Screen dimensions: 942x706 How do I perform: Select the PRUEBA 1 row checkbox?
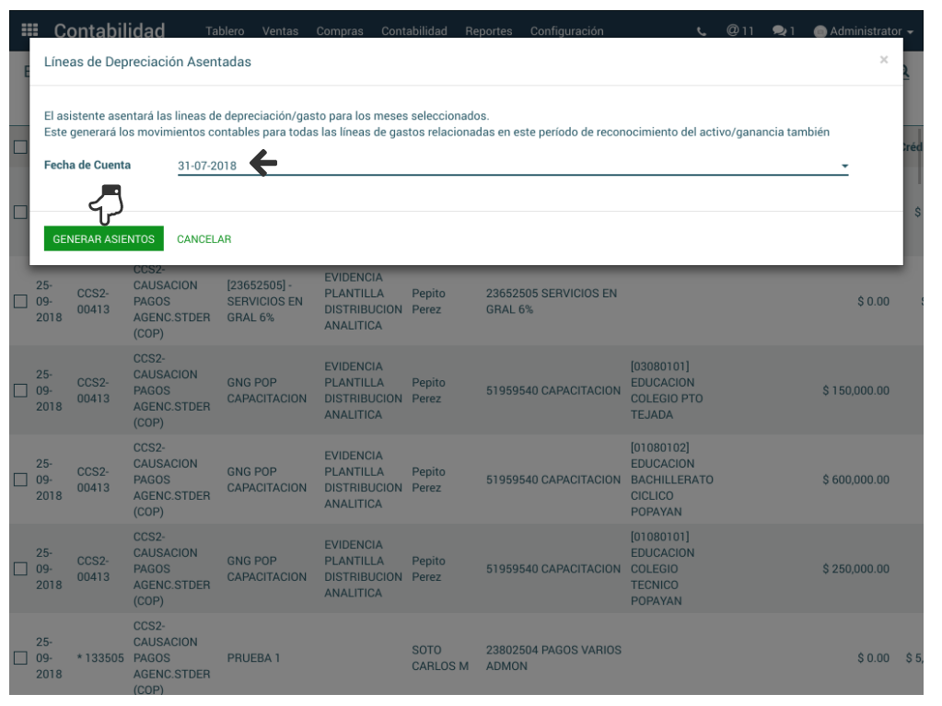(20, 658)
